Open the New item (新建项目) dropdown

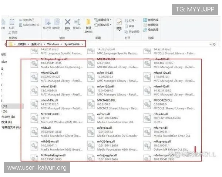(103, 20)
